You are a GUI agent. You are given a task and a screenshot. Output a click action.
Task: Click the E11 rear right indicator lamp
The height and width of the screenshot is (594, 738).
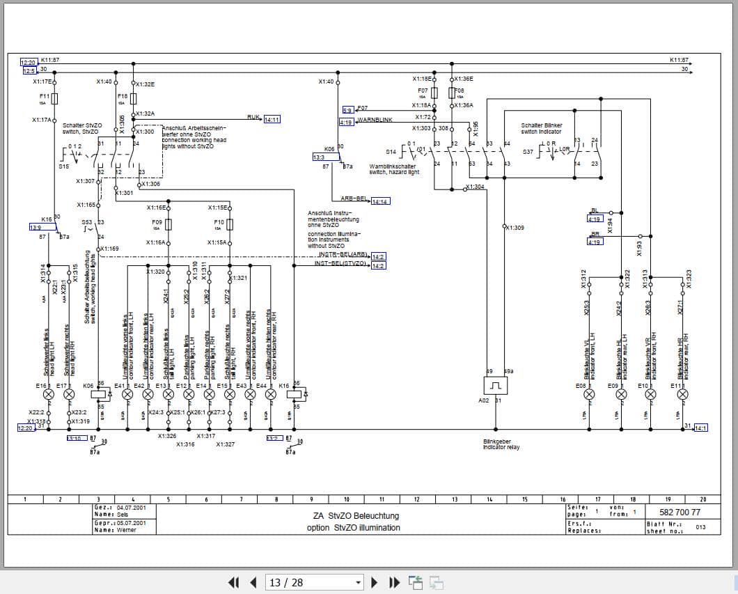pos(682,394)
